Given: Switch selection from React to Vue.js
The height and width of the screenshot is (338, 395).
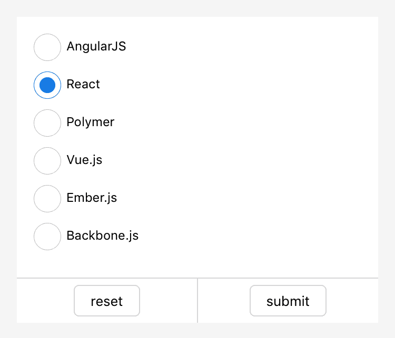Looking at the screenshot, I should 47,161.
